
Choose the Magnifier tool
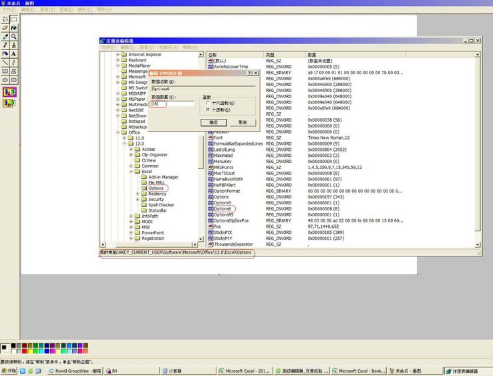coord(14,37)
